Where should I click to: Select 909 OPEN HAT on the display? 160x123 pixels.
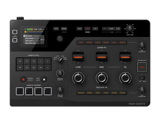click(31, 43)
